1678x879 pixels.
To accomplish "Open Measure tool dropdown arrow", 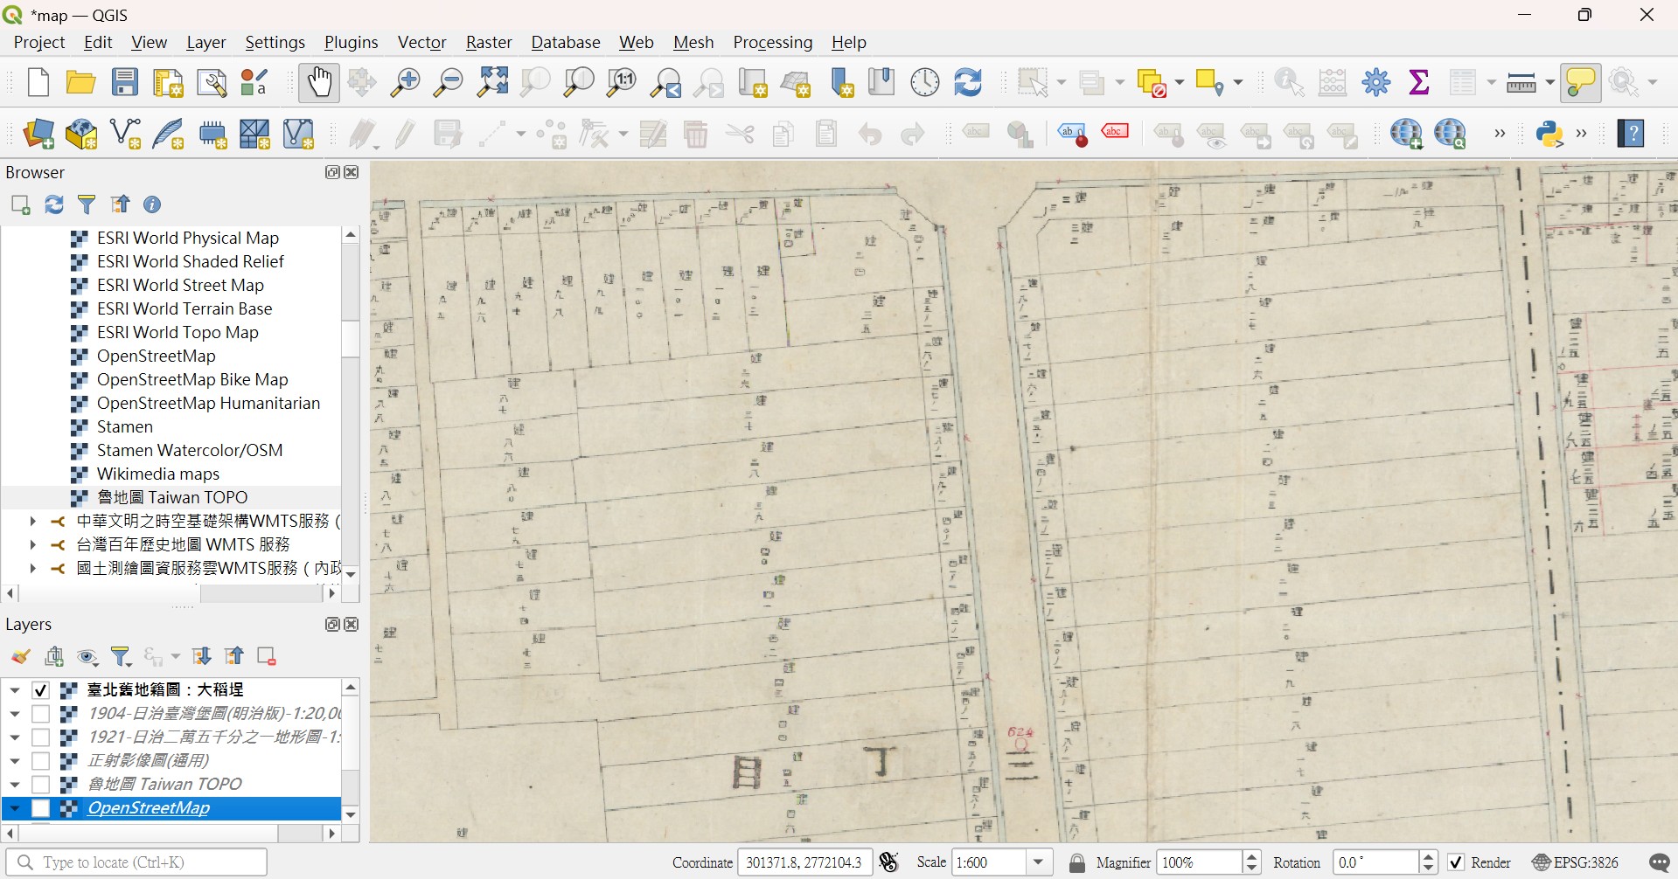I will point(1549,82).
